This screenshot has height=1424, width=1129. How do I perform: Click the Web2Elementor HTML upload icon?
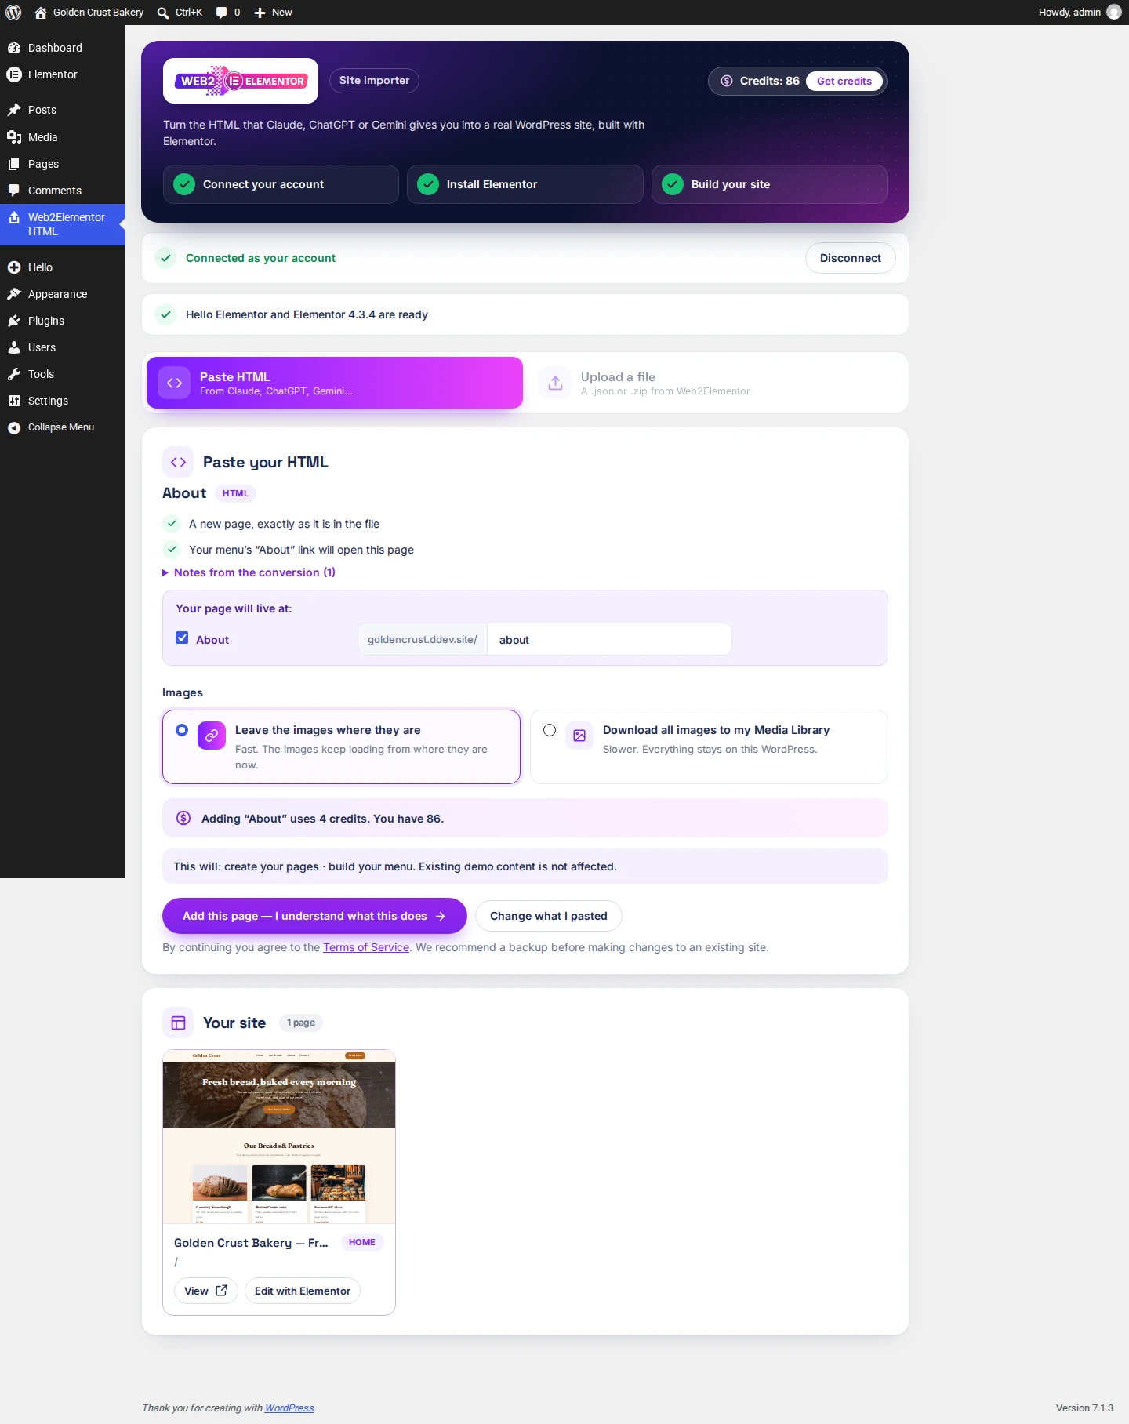pyautogui.click(x=14, y=218)
